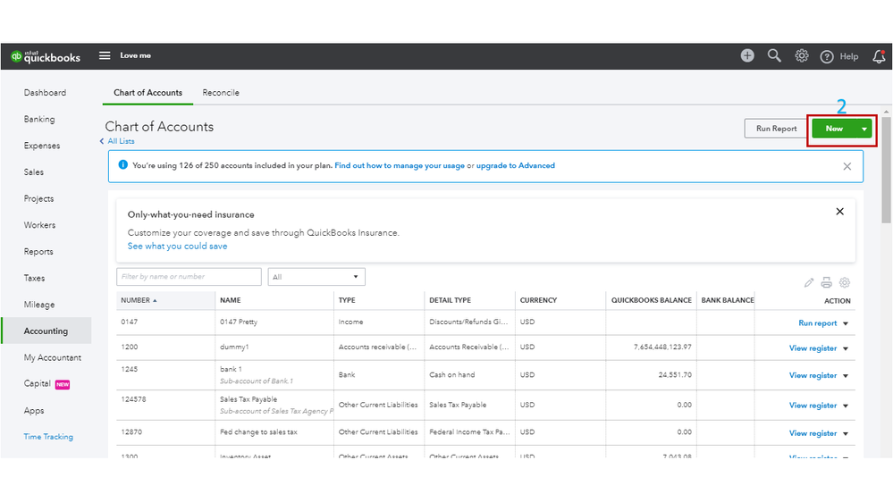The height and width of the screenshot is (502, 893).
Task: Close the Only-what-you-need insurance card
Action: (x=839, y=212)
